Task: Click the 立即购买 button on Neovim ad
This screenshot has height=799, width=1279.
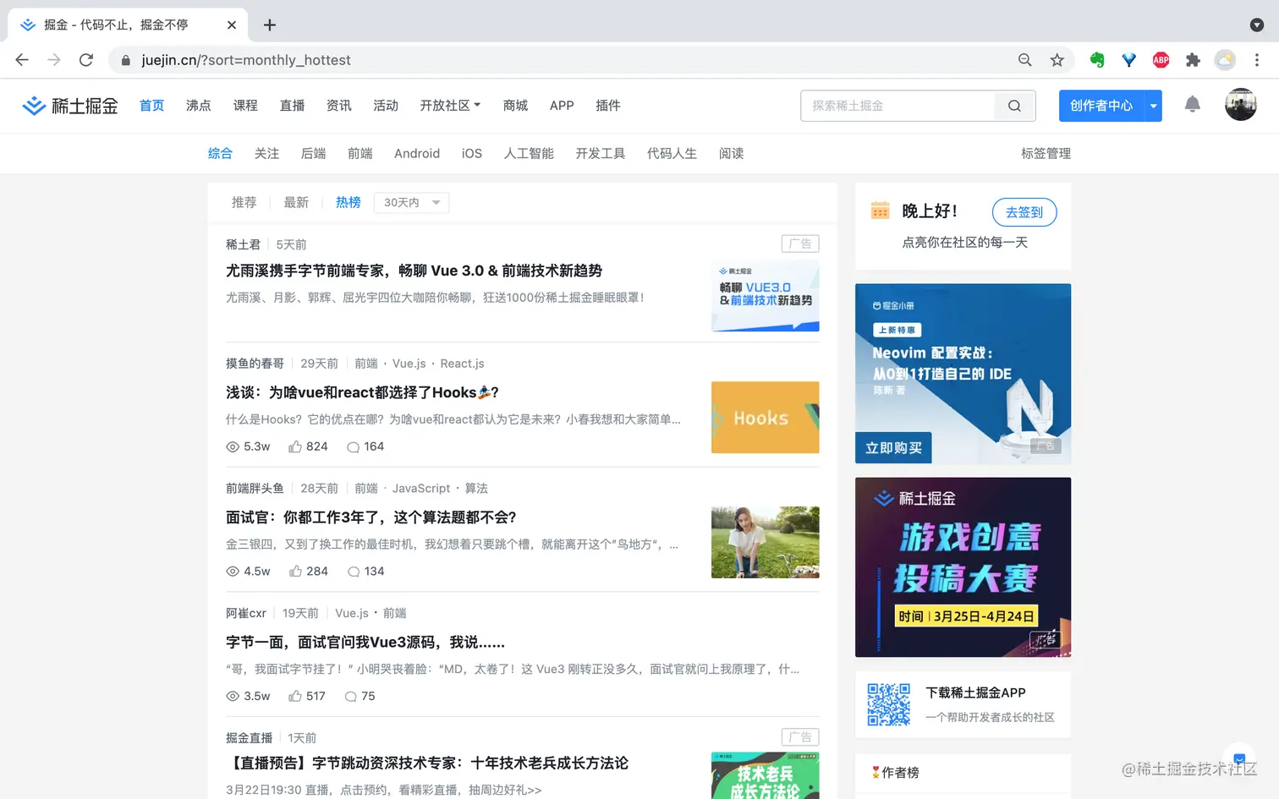Action: coord(893,447)
